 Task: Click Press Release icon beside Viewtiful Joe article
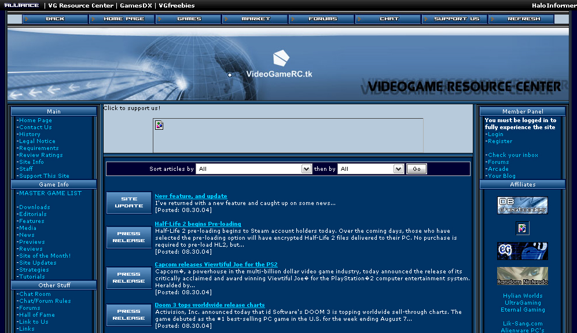point(128,278)
